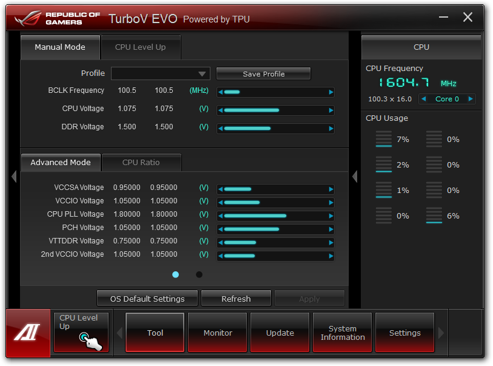Open the Tool menu button
This screenshot has height=366, width=493.
click(155, 333)
